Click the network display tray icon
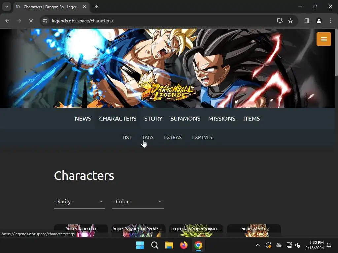338x253 pixels. (289, 245)
